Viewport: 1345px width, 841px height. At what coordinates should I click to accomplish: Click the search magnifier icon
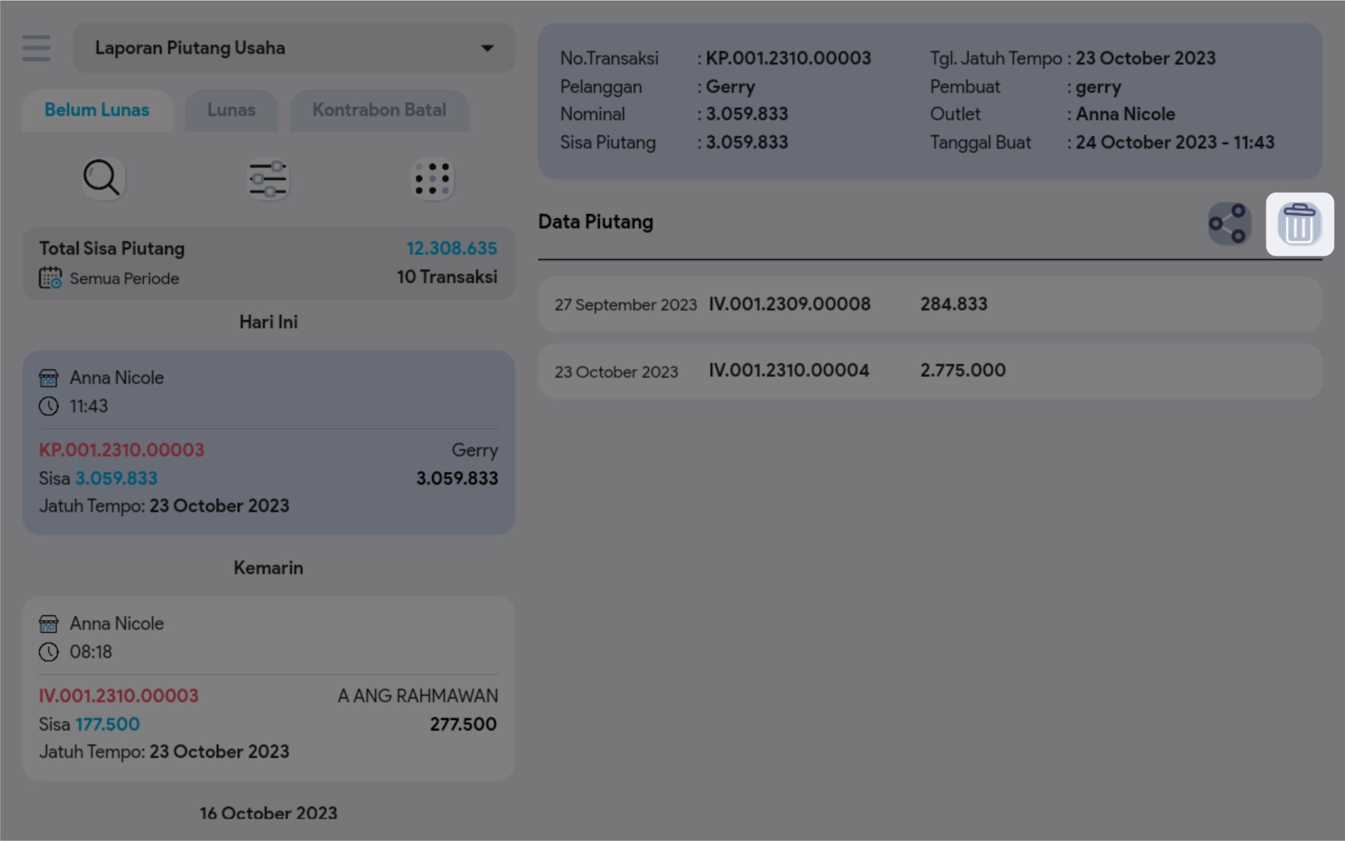click(x=102, y=179)
